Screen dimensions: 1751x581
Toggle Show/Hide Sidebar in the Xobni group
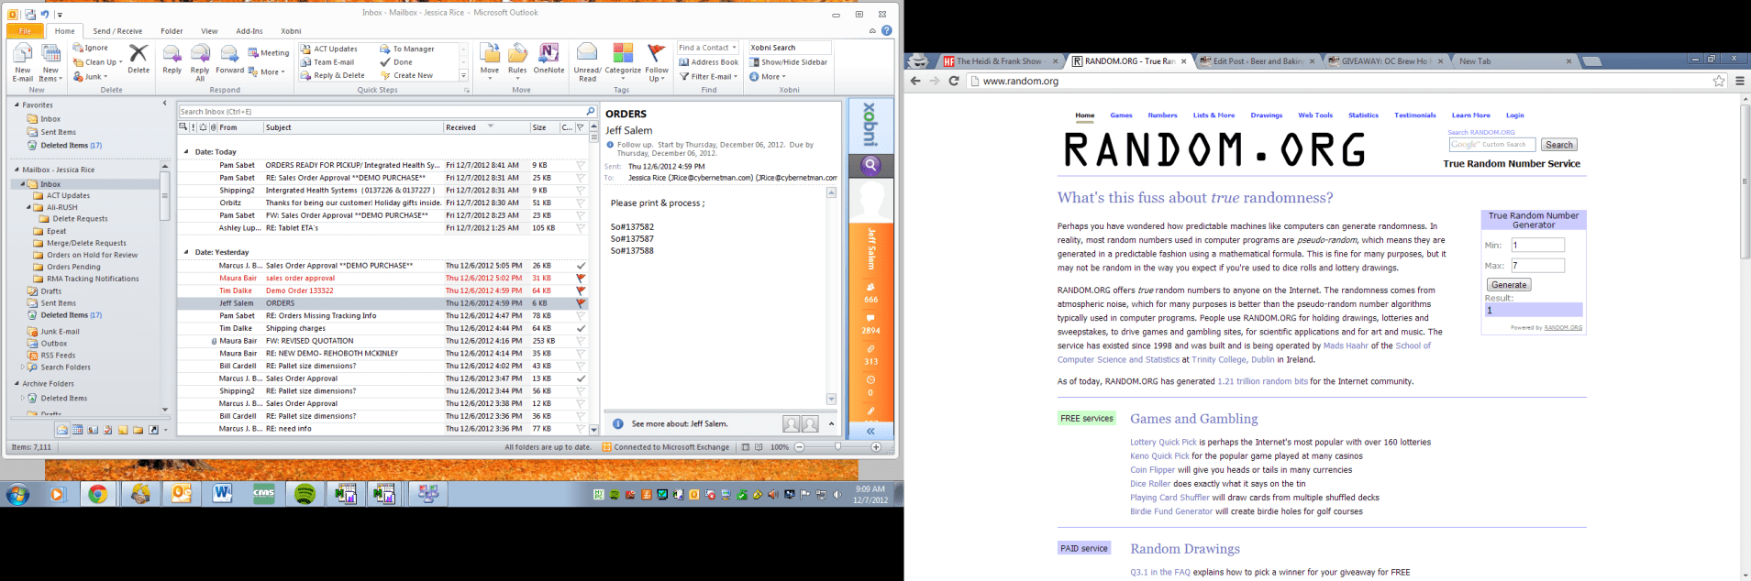(788, 62)
